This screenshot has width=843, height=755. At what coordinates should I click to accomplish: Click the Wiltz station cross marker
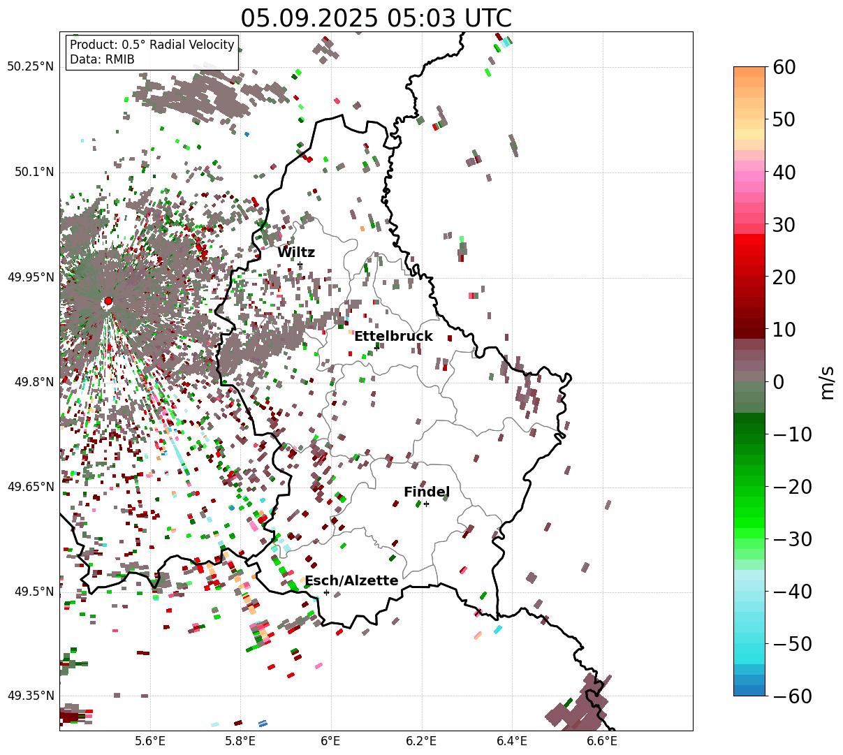coord(300,264)
